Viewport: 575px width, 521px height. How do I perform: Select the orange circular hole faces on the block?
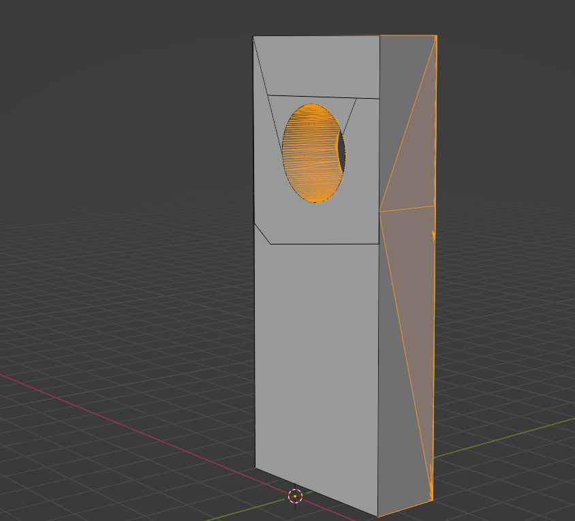(x=311, y=154)
